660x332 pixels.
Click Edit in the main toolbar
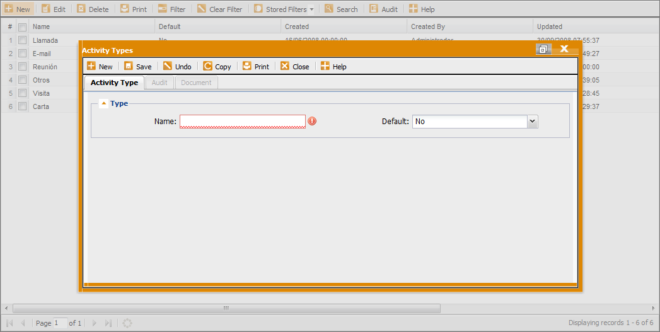[x=54, y=9]
